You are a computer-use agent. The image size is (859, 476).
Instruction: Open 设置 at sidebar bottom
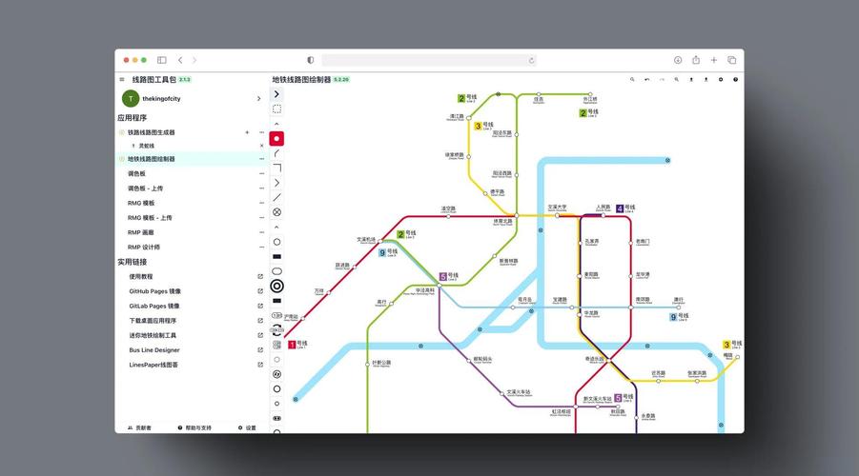[247, 427]
